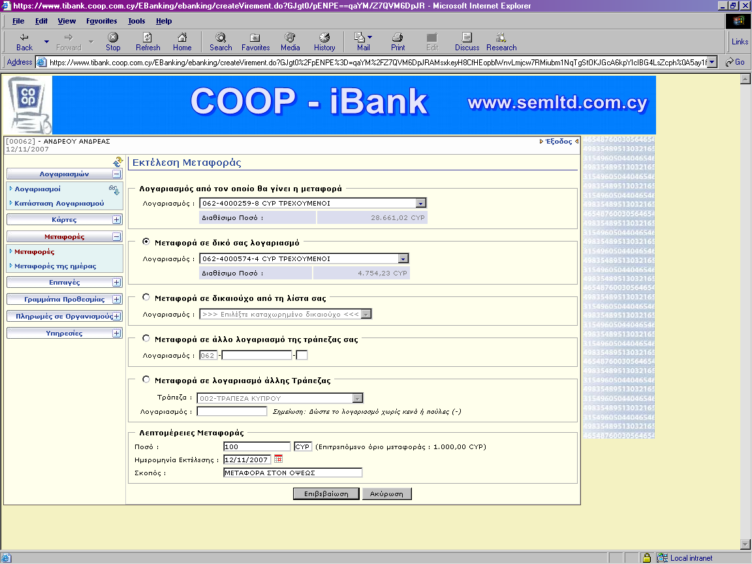This screenshot has height=564, width=752.
Task: Open the Tools menu
Action: coord(136,21)
